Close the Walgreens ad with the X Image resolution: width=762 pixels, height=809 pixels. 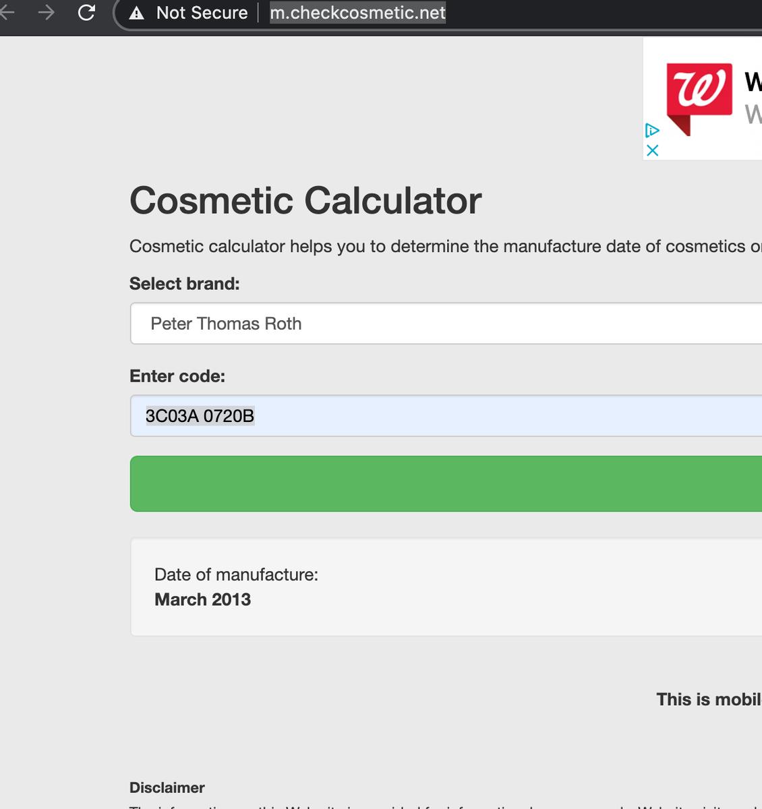pos(652,150)
